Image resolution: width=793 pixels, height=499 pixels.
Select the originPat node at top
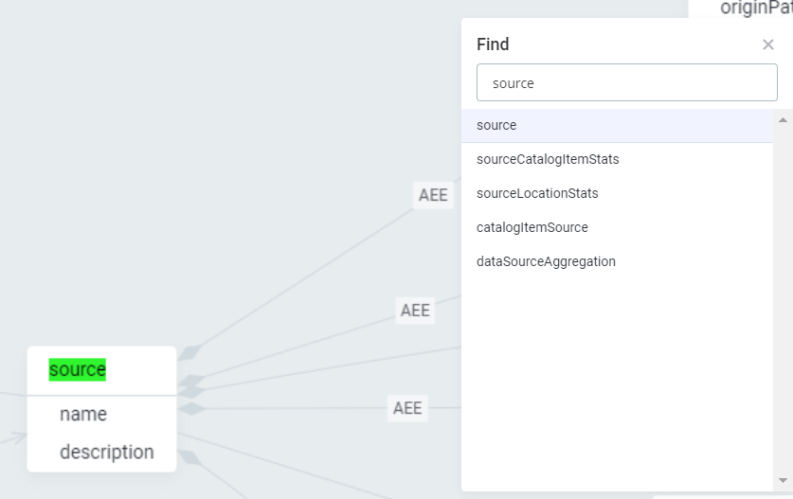pyautogui.click(x=755, y=9)
